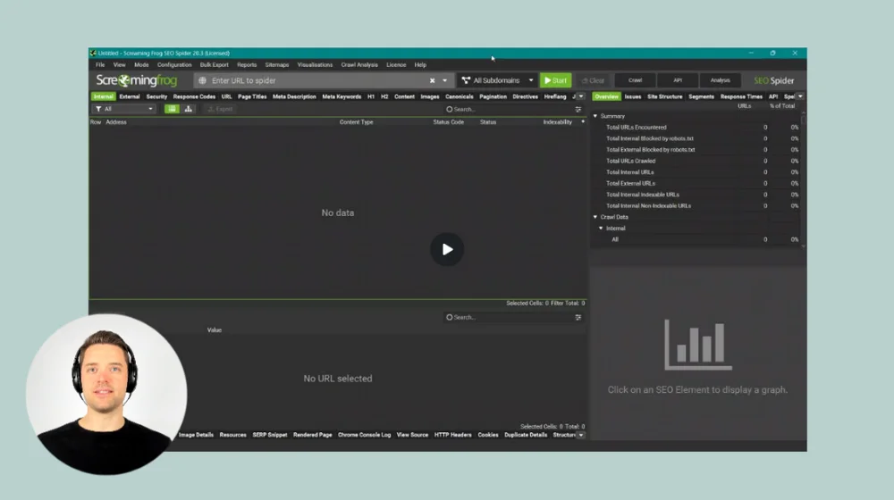Image resolution: width=894 pixels, height=500 pixels.
Task: Open the Rendered Page bottom tab
Action: pyautogui.click(x=312, y=435)
